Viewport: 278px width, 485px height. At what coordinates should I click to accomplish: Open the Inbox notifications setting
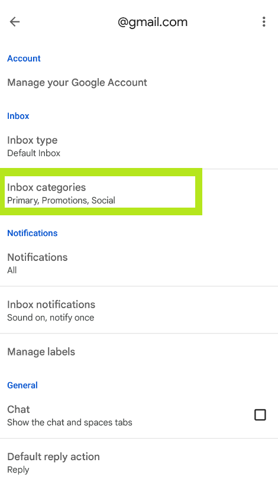(139, 311)
